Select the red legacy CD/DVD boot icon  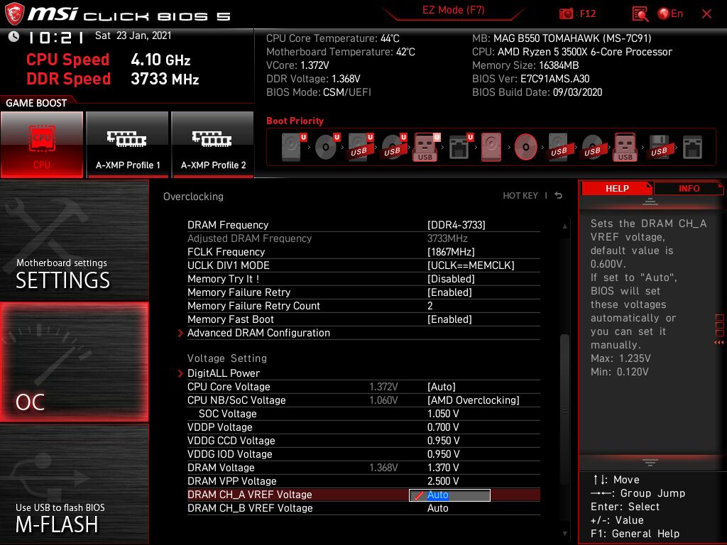[526, 147]
